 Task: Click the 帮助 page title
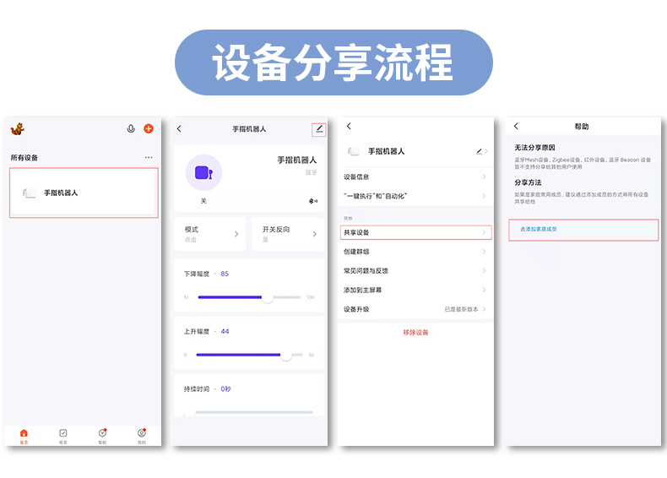[582, 127]
